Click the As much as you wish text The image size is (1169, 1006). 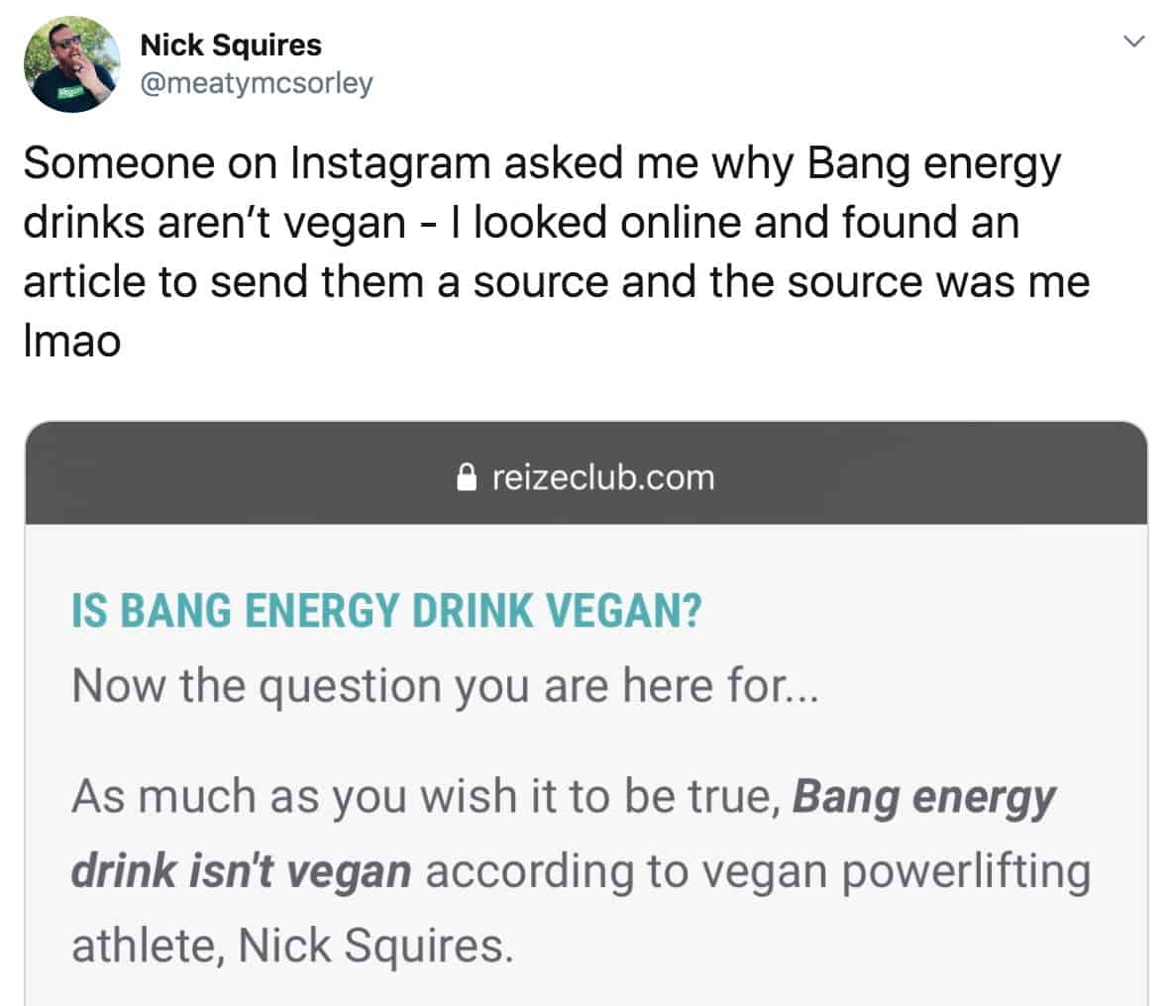(x=294, y=797)
